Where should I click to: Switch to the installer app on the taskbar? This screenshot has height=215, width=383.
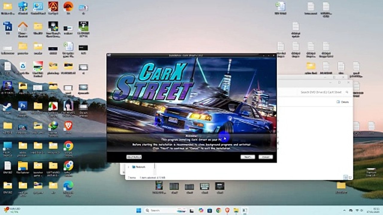tap(244, 211)
